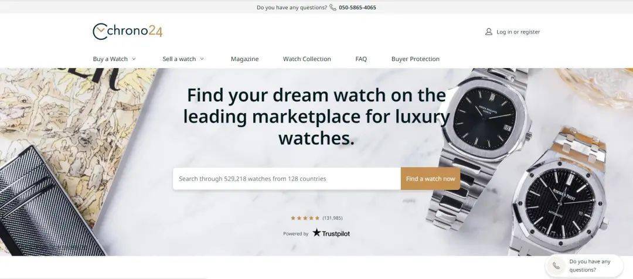Click the phone icon in chat widget
Screen dimensions: 633x279
click(556, 266)
